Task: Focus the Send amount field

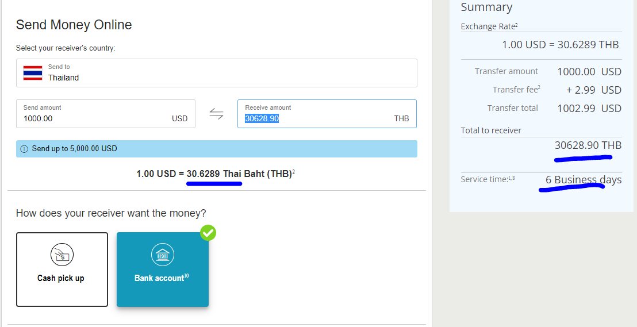Action: [92, 118]
